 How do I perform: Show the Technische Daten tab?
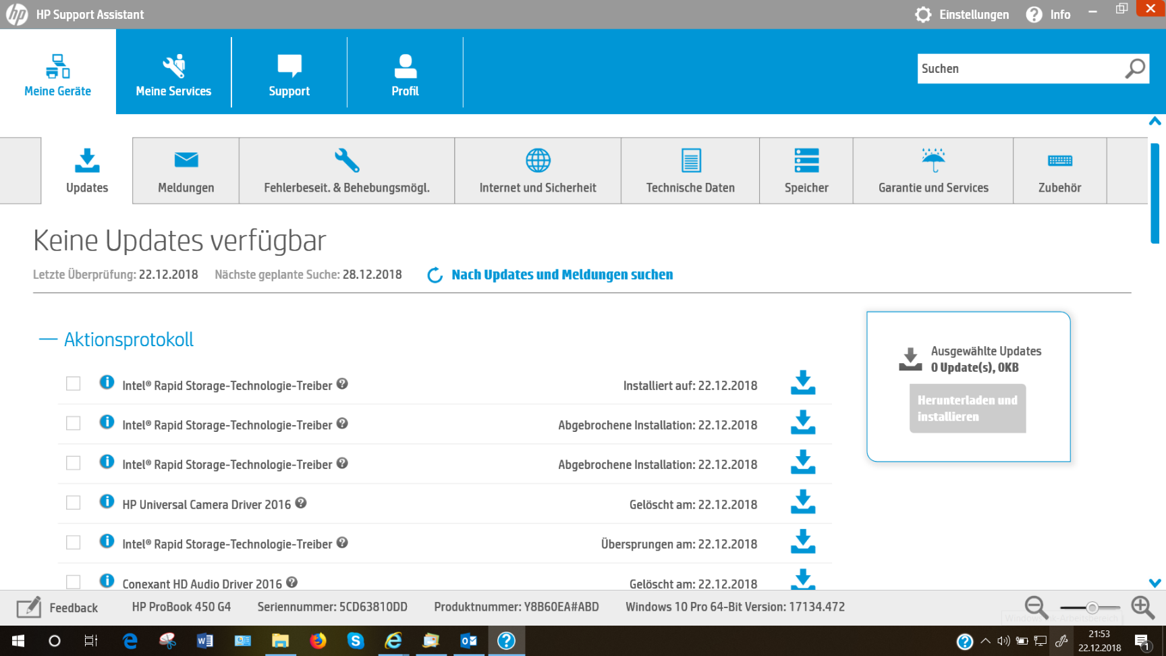[690, 171]
